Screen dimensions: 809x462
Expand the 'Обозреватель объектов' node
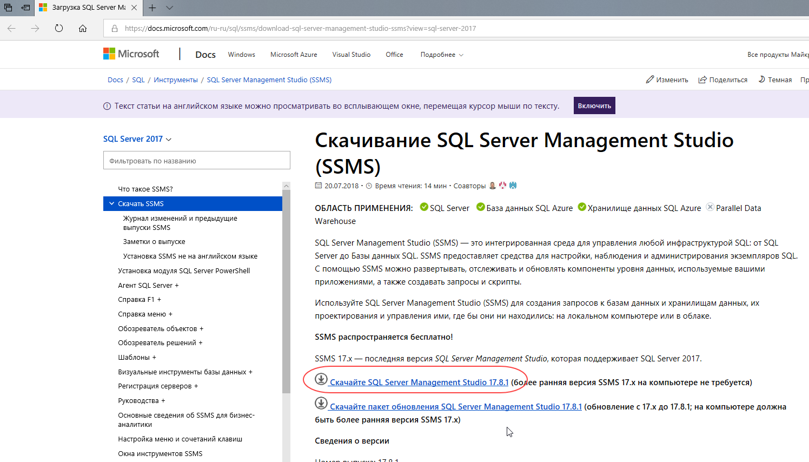coord(161,328)
